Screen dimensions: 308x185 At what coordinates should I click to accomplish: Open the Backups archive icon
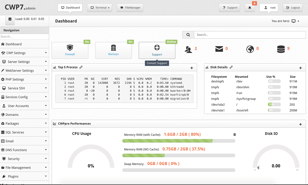pyautogui.click(x=113, y=48)
